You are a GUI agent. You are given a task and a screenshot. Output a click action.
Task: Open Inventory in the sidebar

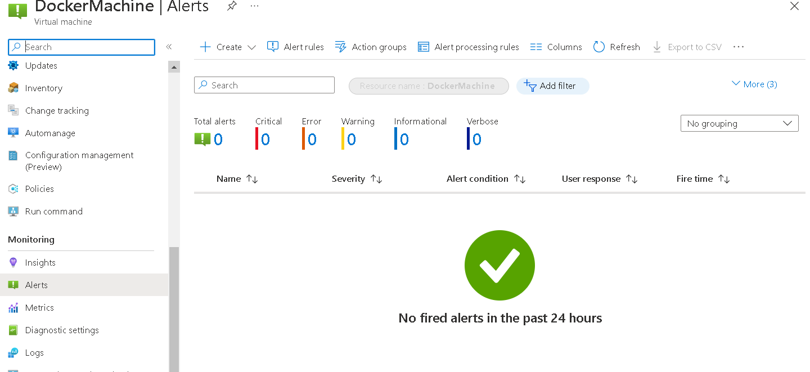click(43, 88)
